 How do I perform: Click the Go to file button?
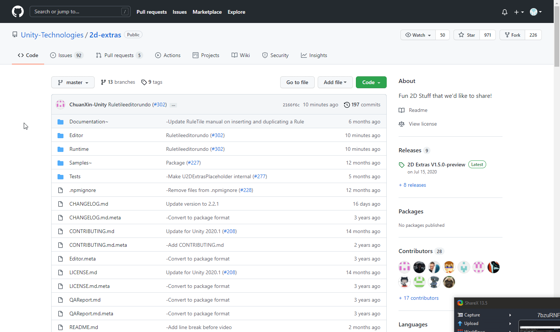[x=297, y=82]
